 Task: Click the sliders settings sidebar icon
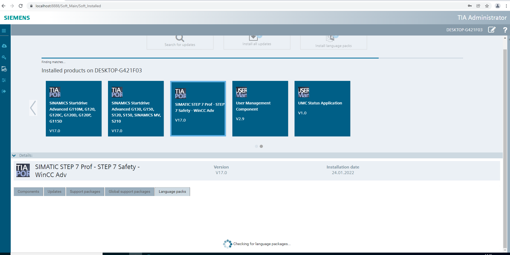(4, 80)
